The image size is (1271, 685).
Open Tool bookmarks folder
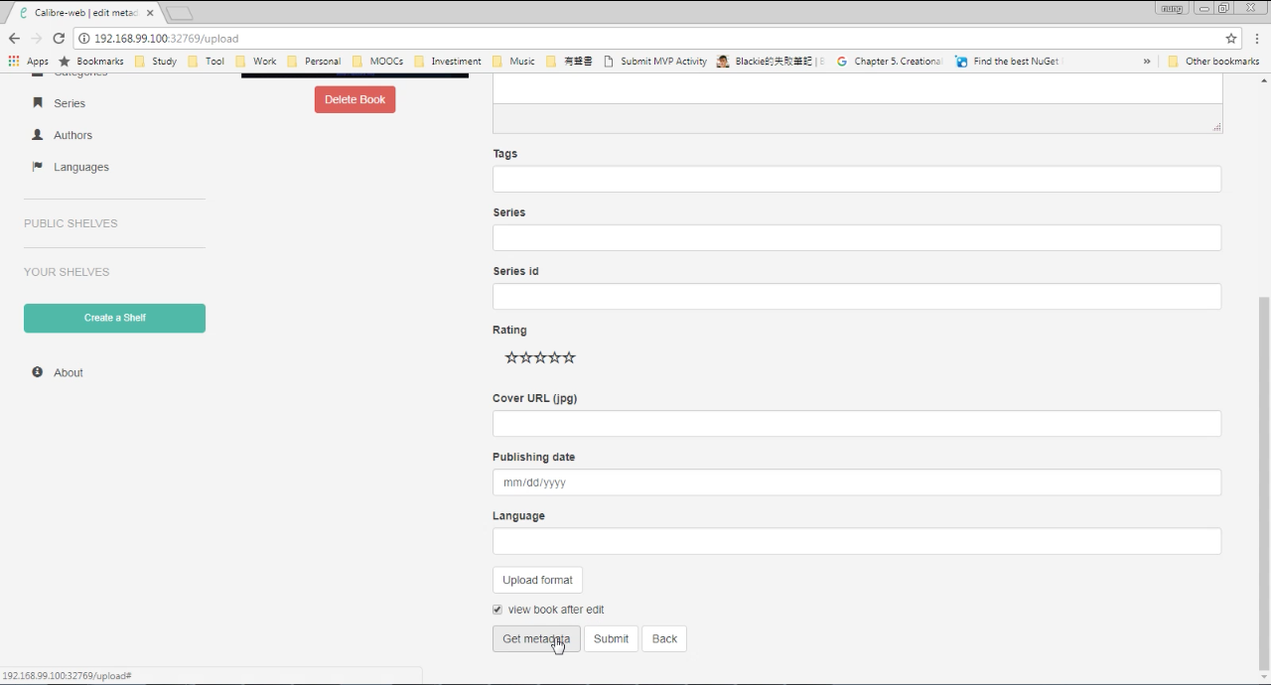coord(207,61)
